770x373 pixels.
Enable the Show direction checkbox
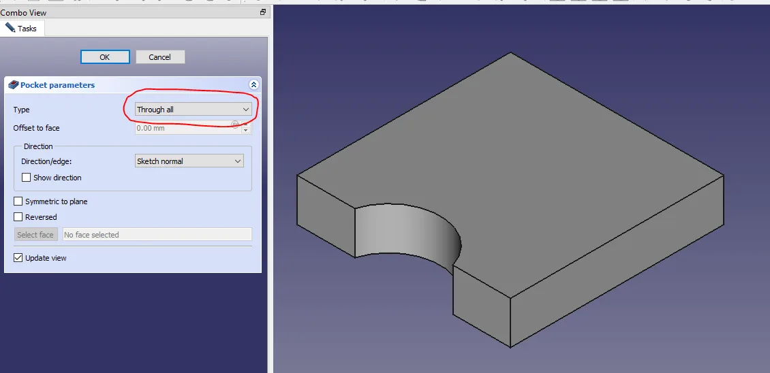[x=27, y=178]
